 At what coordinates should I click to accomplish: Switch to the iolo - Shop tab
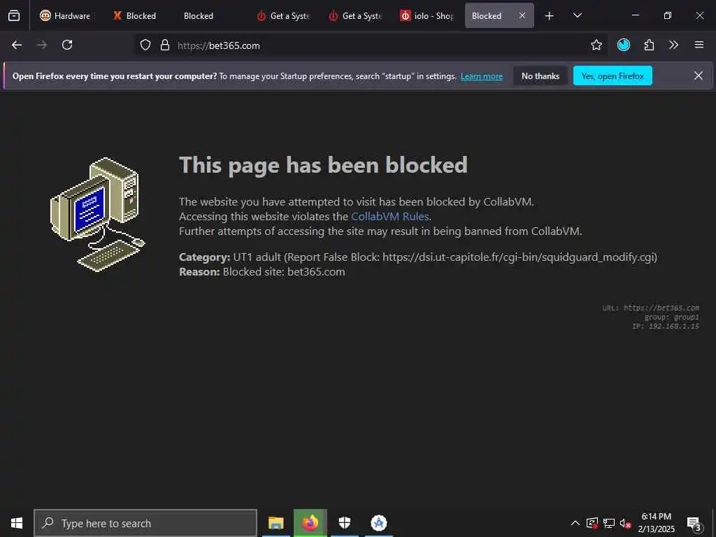pyautogui.click(x=427, y=15)
